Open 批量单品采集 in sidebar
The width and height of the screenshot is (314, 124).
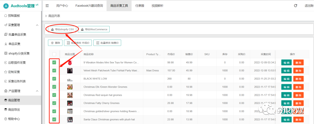(17, 35)
